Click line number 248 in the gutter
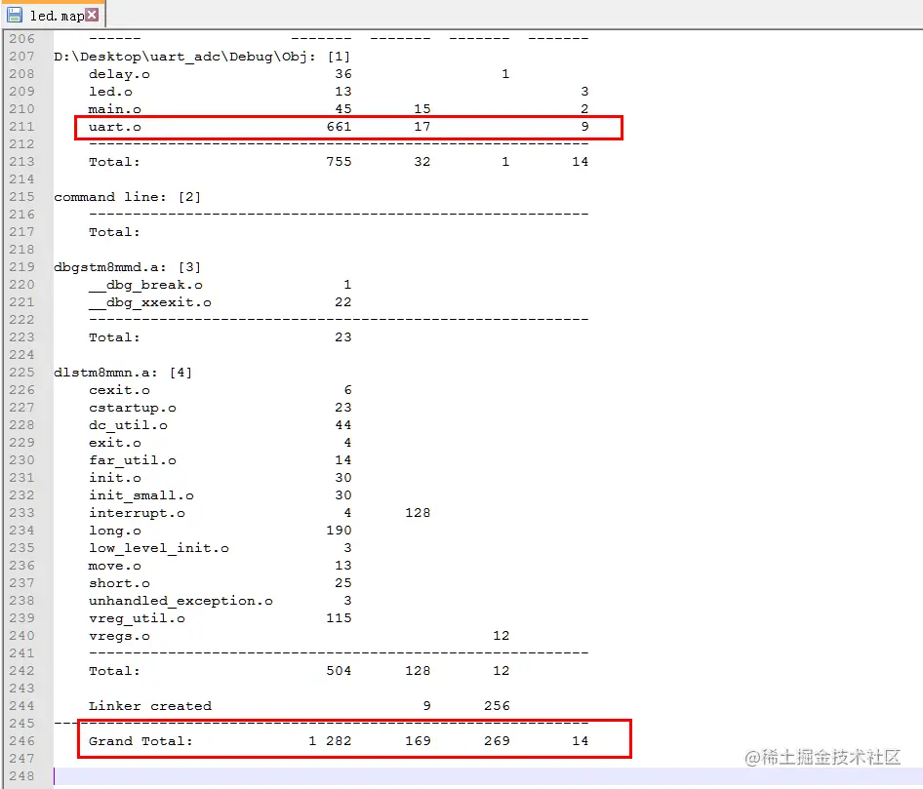The height and width of the screenshot is (789, 923). (21, 776)
